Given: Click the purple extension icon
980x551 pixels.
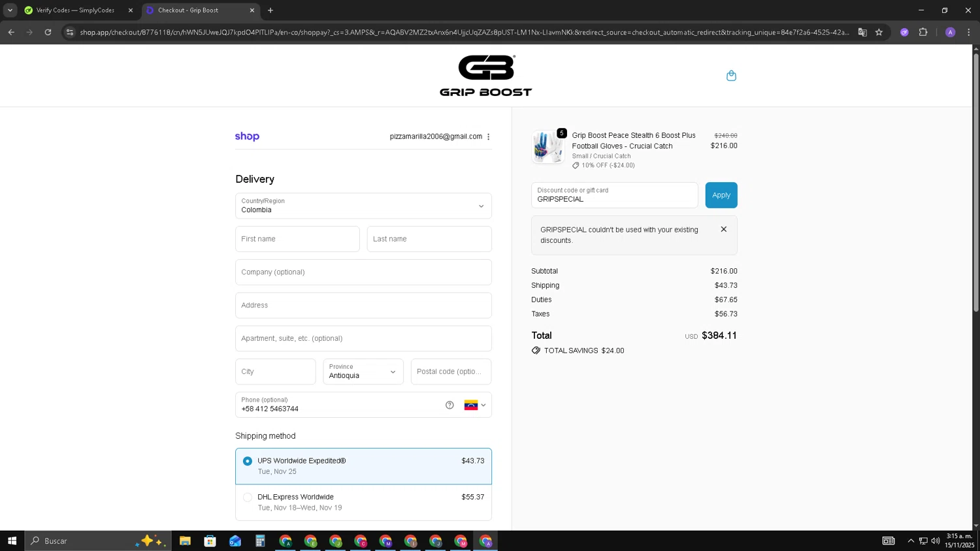Looking at the screenshot, I should 904,32.
